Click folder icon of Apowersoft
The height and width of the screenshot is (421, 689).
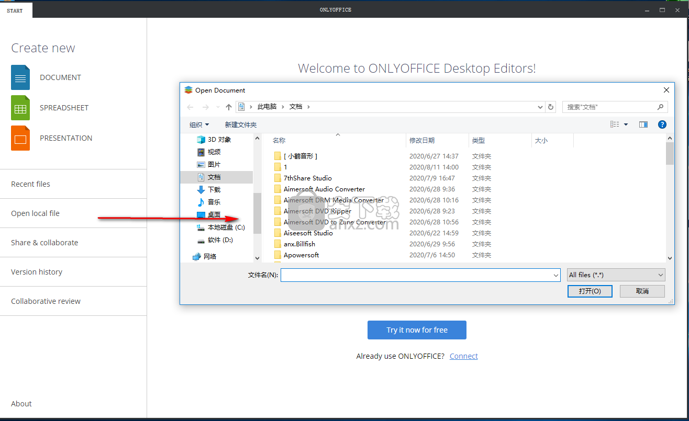click(277, 255)
